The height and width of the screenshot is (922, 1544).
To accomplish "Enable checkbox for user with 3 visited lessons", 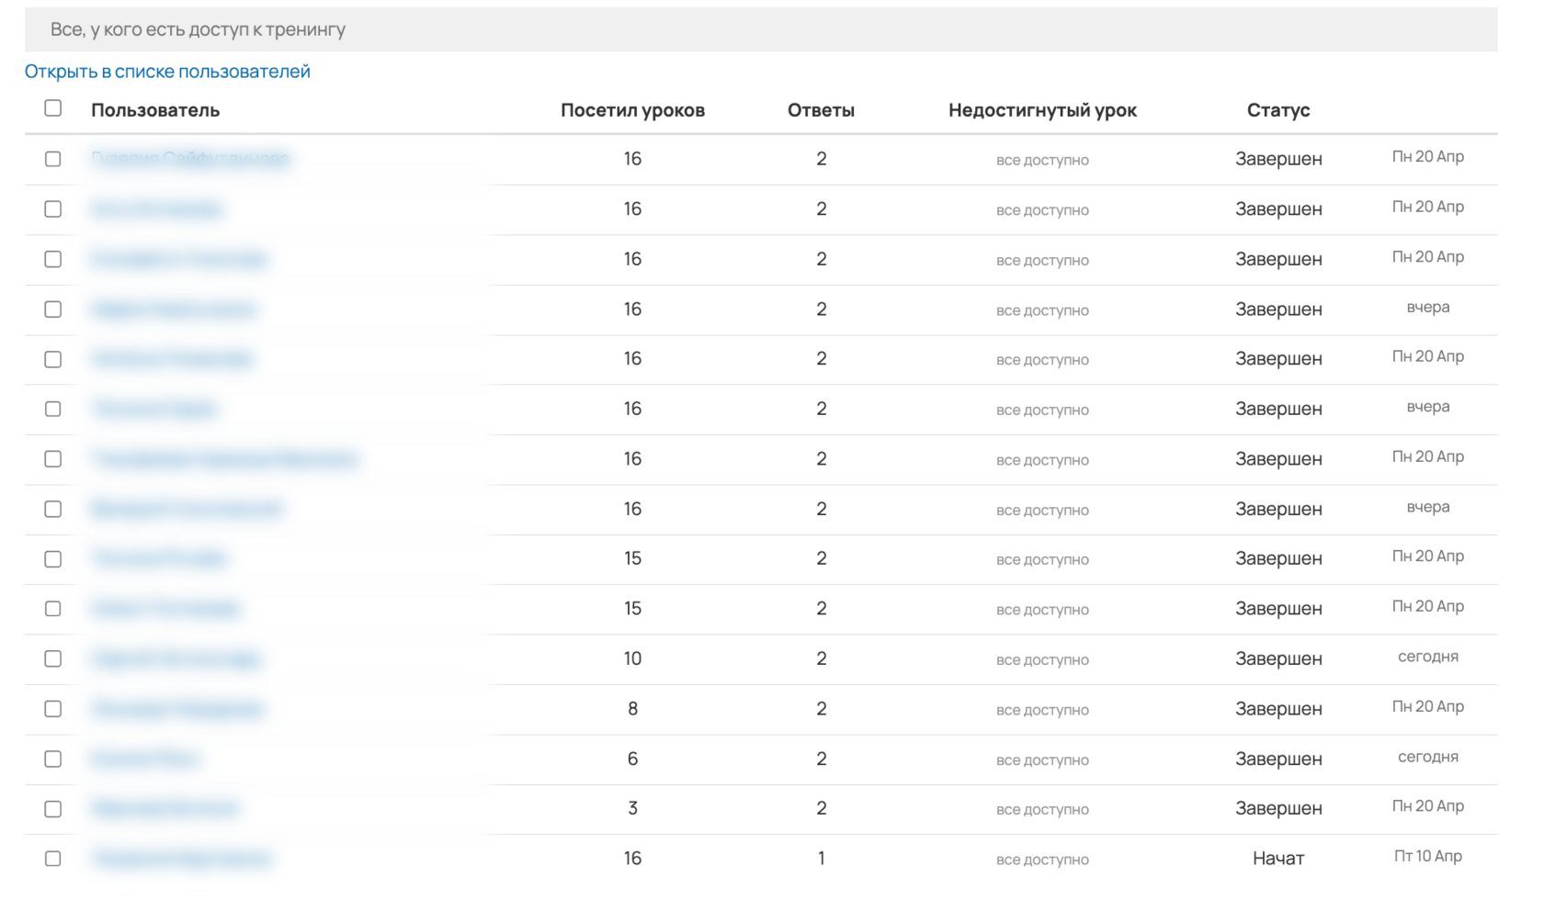I will (53, 809).
